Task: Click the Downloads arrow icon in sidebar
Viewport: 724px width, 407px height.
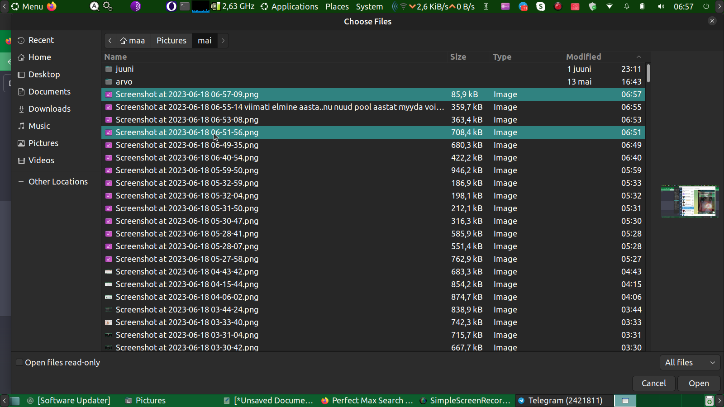Action: point(21,109)
